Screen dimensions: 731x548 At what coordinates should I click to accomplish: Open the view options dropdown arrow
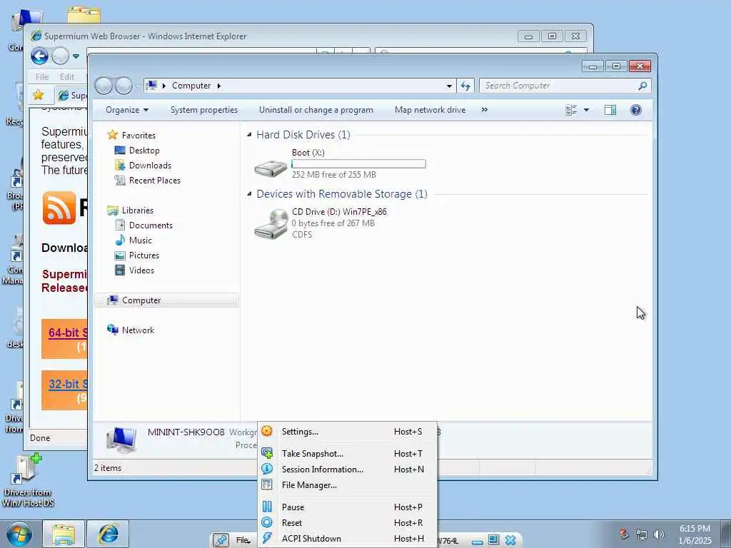point(587,110)
